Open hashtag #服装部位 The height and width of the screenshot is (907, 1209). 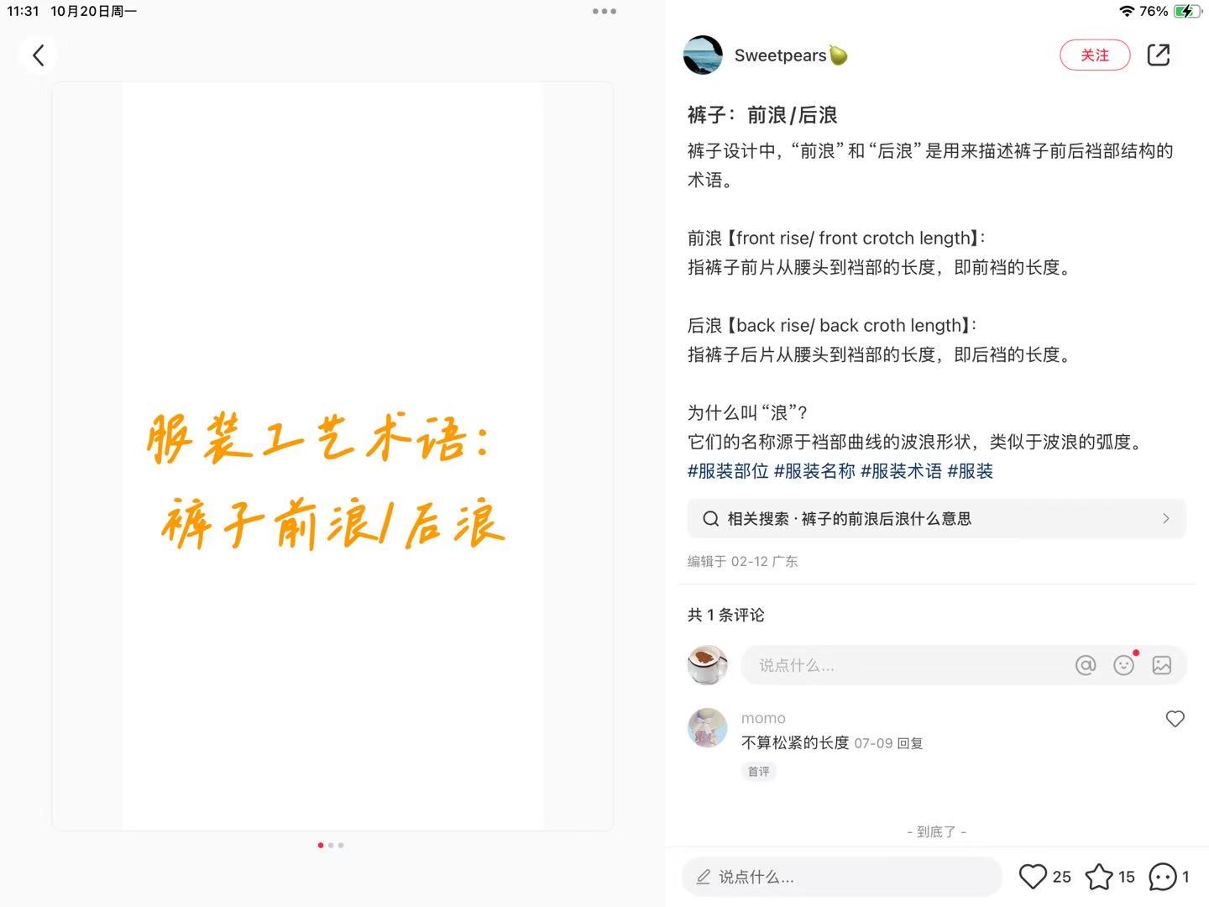coord(728,471)
